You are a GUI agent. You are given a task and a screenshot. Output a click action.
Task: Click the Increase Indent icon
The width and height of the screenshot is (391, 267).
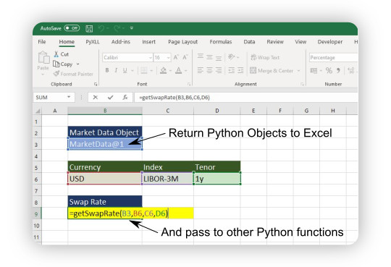pyautogui.click(x=240, y=70)
